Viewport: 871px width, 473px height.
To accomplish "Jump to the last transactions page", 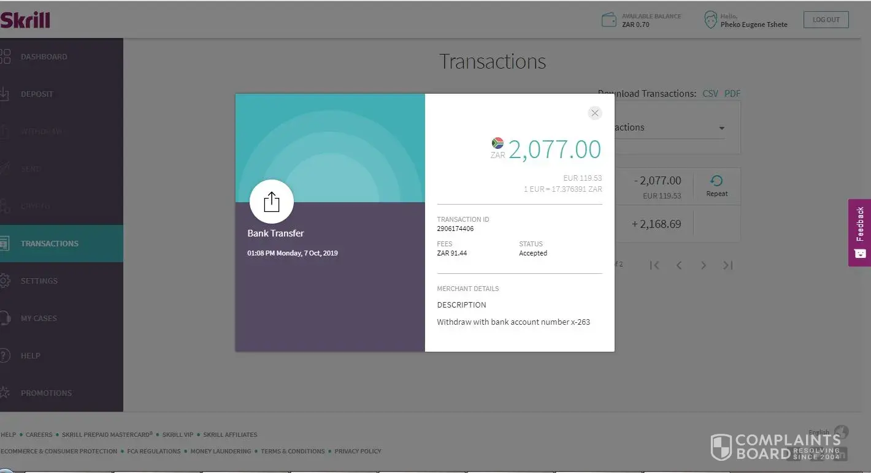I will pos(728,265).
